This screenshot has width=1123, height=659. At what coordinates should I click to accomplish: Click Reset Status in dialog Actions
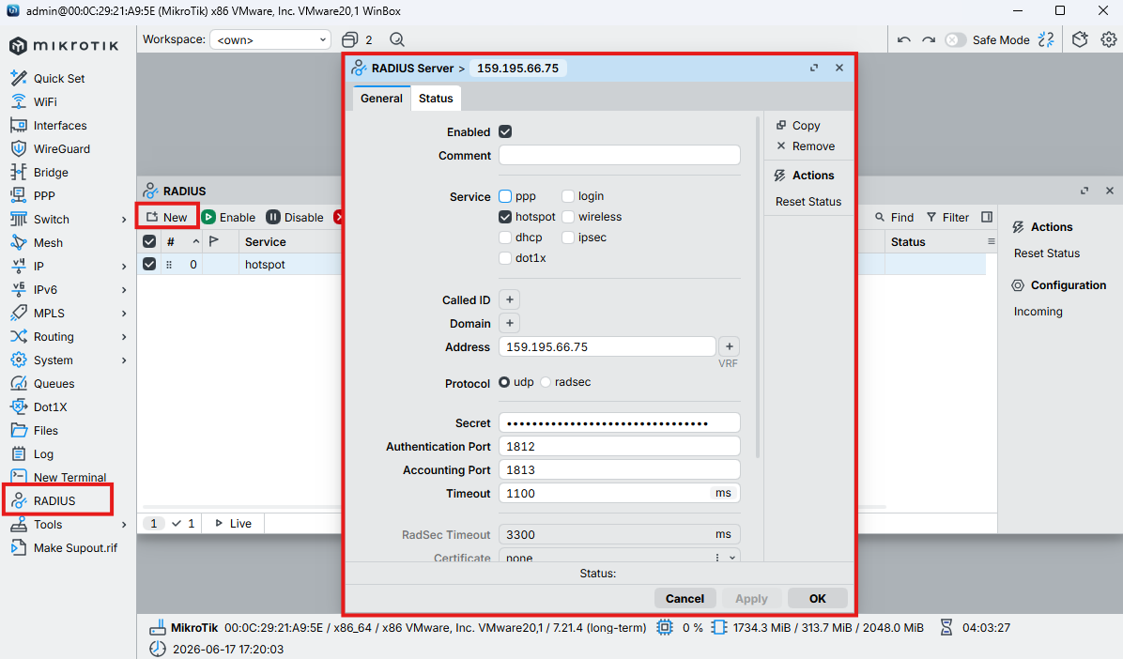click(808, 202)
